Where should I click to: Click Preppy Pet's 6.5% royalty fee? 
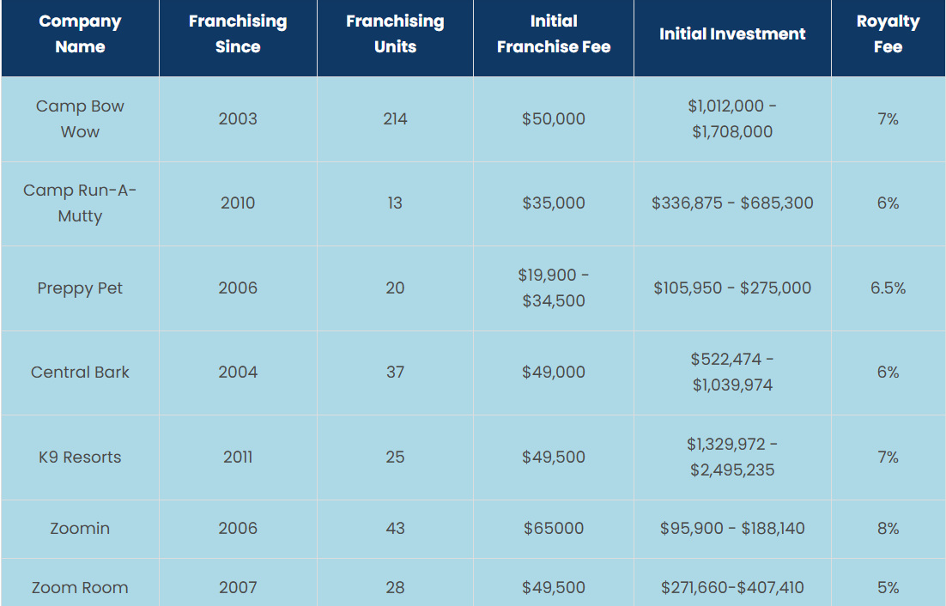(888, 288)
